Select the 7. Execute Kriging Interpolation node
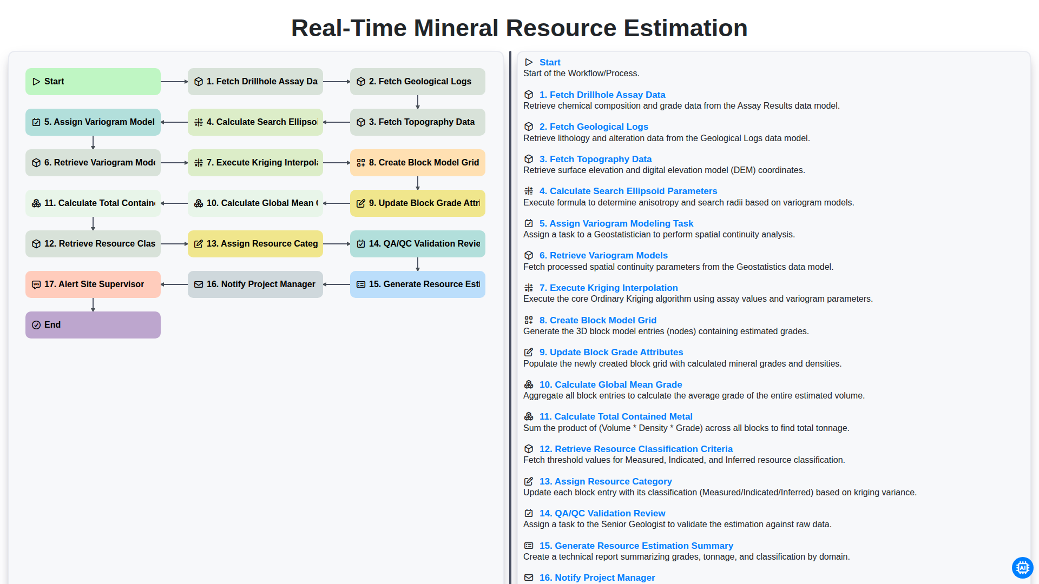Image resolution: width=1039 pixels, height=584 pixels. click(x=255, y=163)
